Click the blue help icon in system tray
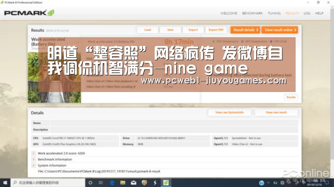334x187 pixels. [x=262, y=183]
